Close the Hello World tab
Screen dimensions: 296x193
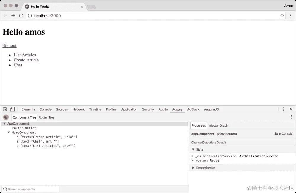coord(82,6)
